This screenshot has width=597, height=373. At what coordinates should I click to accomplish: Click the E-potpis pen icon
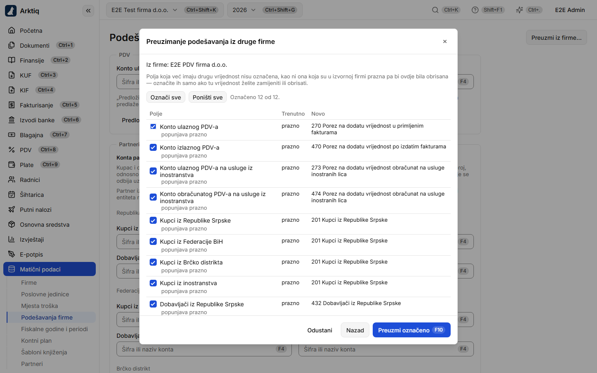pyautogui.click(x=12, y=254)
